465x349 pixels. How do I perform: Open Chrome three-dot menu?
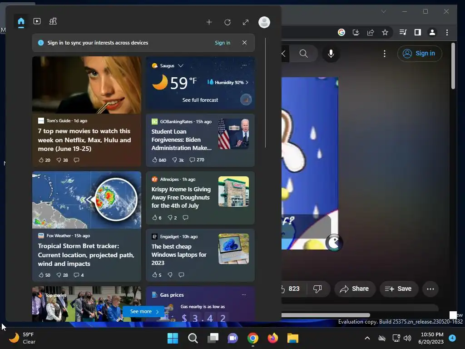[x=447, y=32]
